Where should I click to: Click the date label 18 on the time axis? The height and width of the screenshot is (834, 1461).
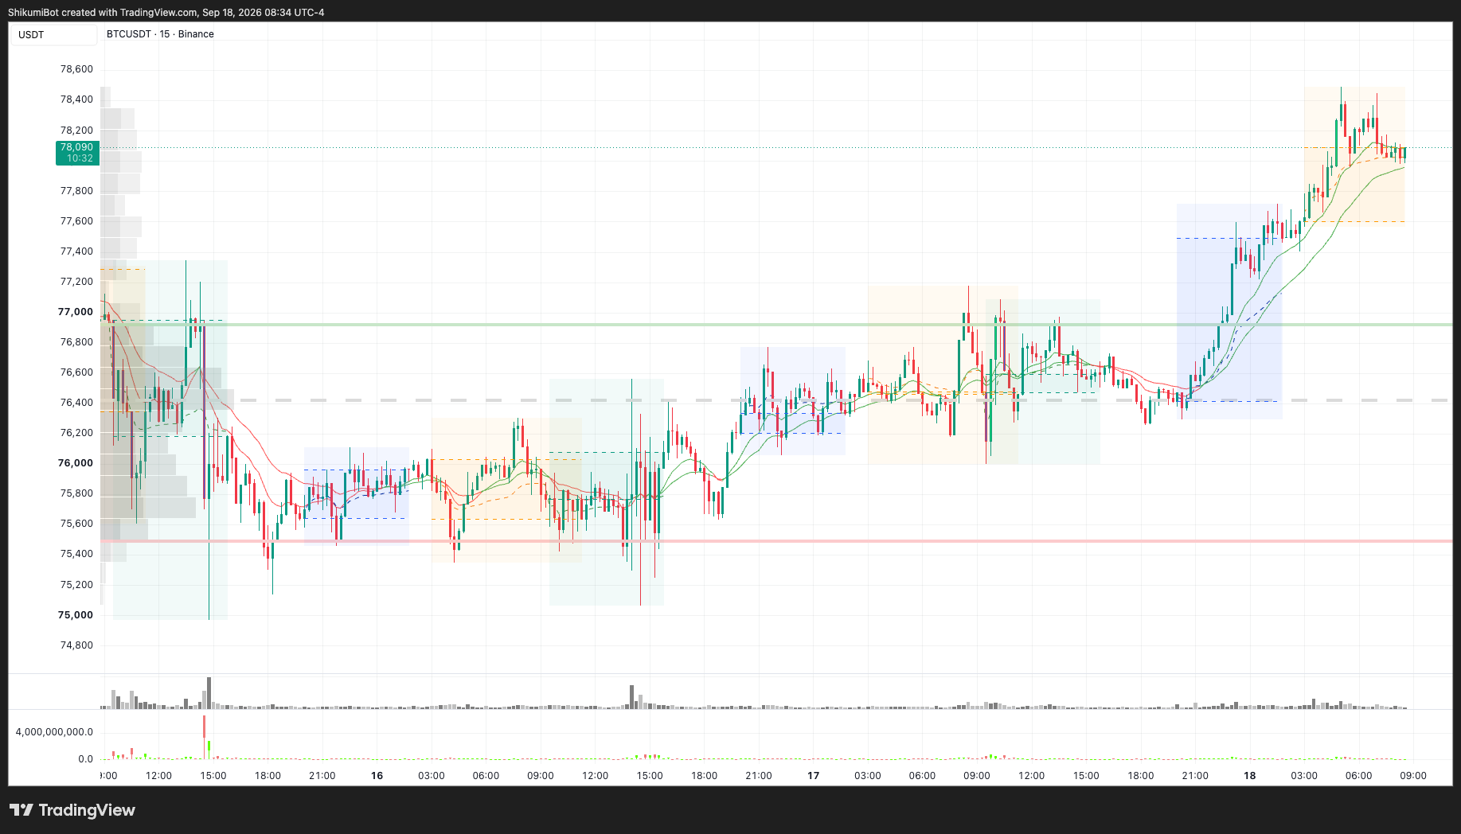[x=1250, y=776]
